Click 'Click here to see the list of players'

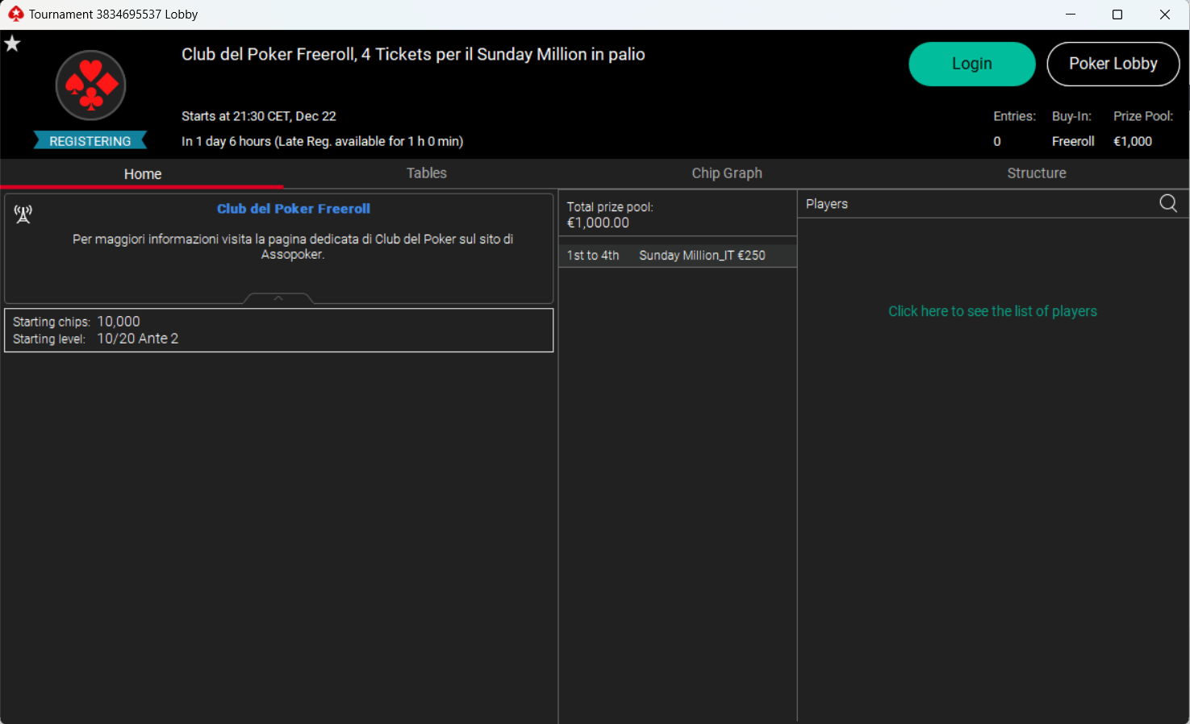[992, 311]
